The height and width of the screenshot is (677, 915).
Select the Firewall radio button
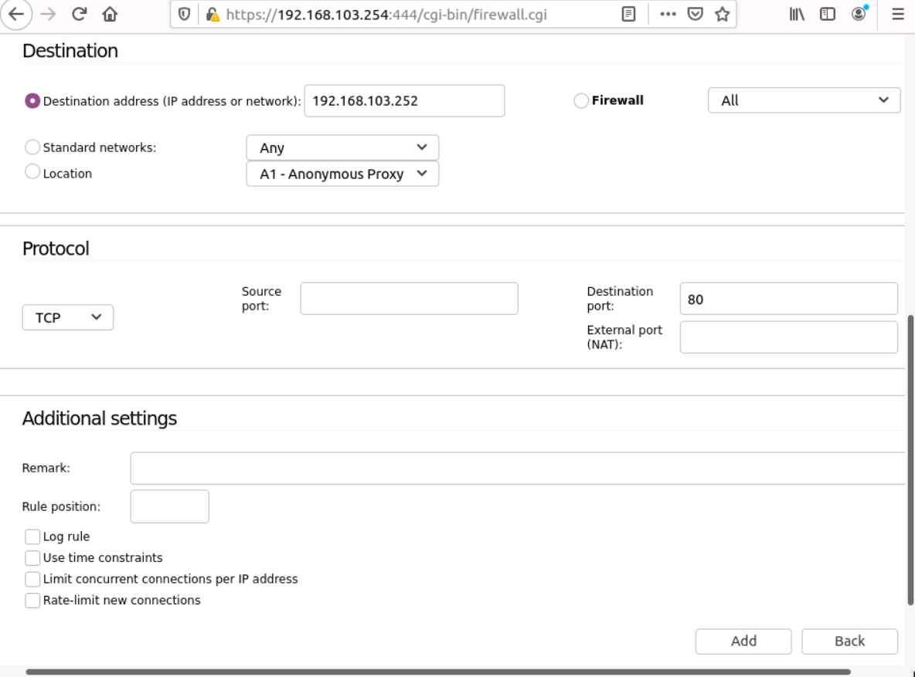tap(581, 101)
